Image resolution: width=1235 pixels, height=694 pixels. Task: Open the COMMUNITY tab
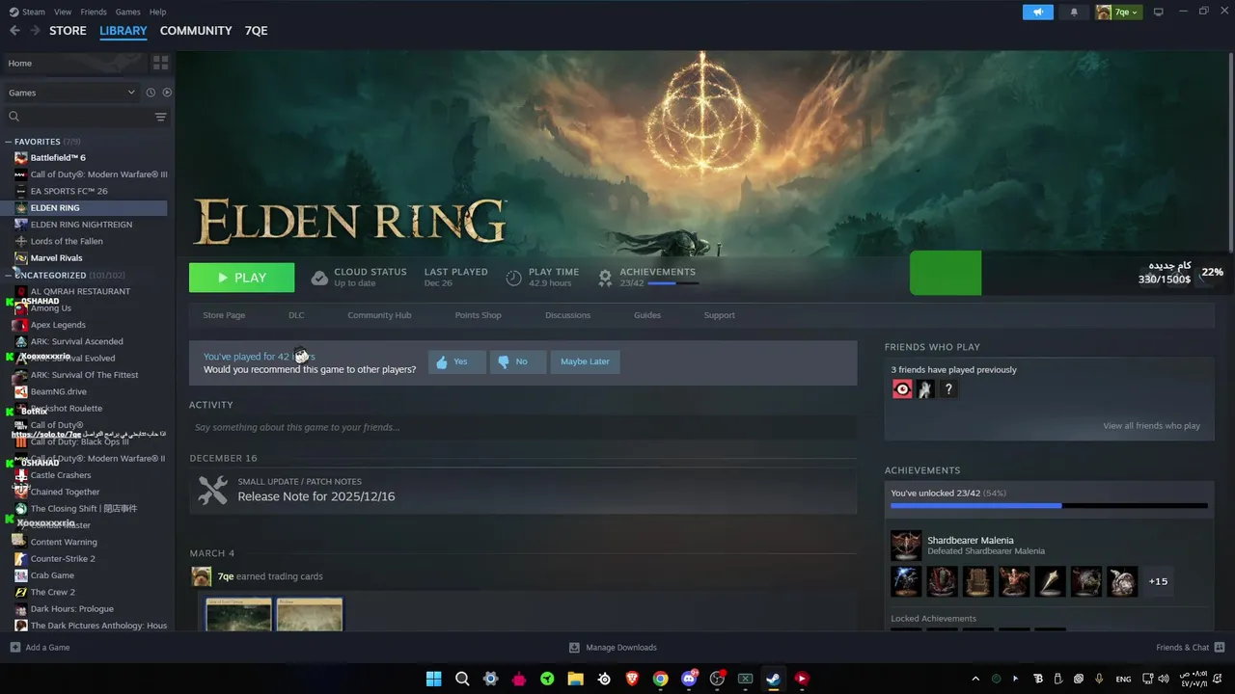(x=196, y=31)
